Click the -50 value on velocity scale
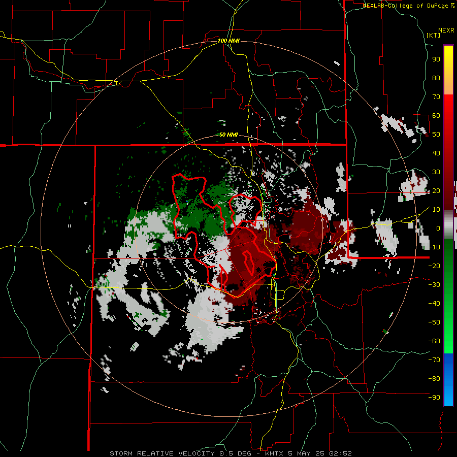Screen dimensions: 457x457 tap(434, 322)
